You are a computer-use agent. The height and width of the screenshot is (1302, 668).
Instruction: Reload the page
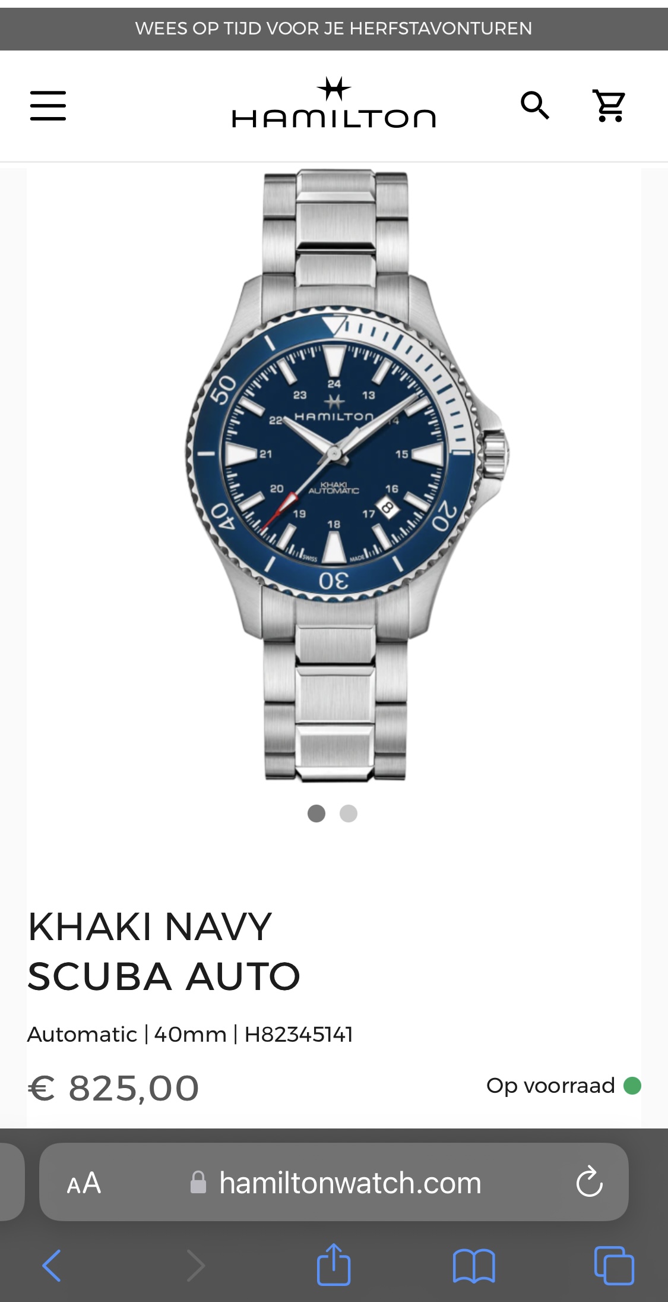coord(589,1182)
